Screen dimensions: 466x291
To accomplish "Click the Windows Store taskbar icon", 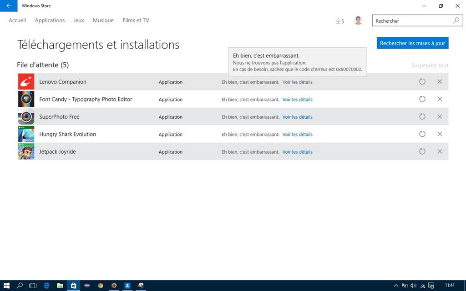I will pos(73,286).
